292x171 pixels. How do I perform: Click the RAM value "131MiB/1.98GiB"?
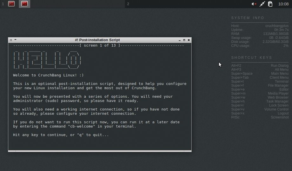pos(276,34)
